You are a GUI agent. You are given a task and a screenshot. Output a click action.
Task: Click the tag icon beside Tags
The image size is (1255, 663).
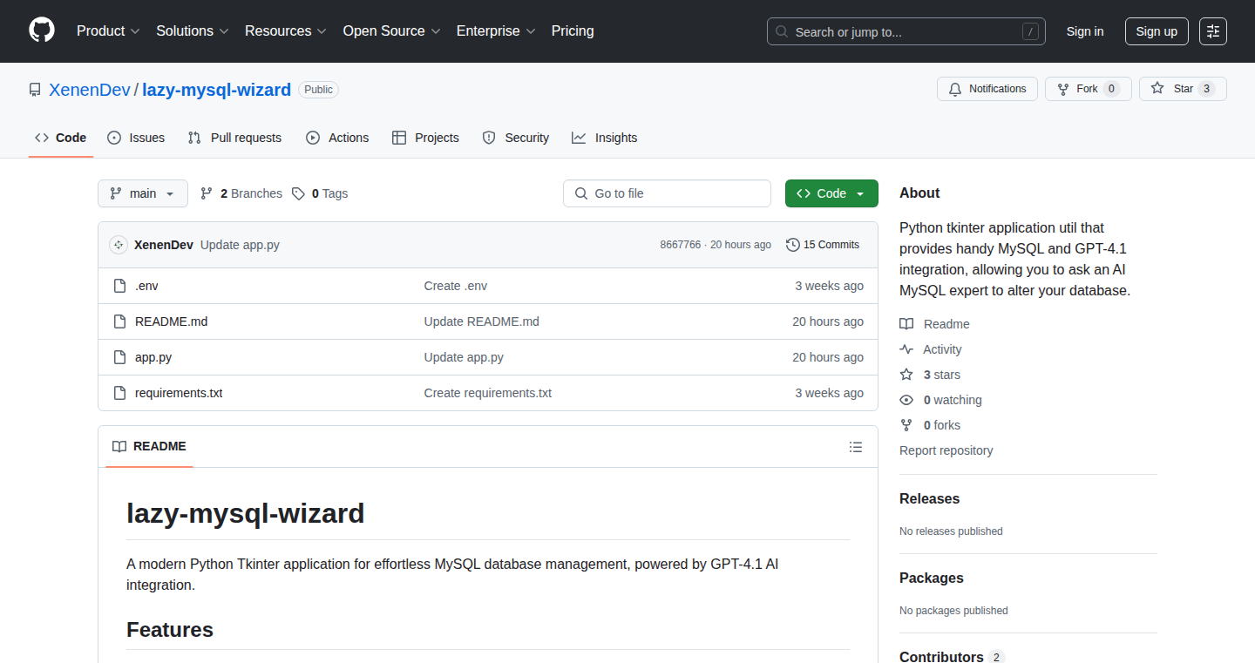pos(298,193)
